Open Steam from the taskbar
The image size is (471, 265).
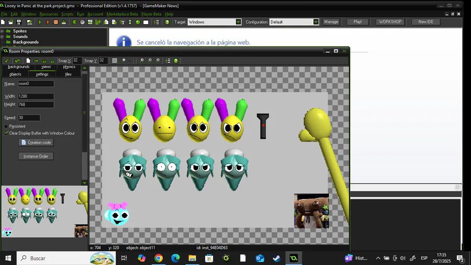277,258
